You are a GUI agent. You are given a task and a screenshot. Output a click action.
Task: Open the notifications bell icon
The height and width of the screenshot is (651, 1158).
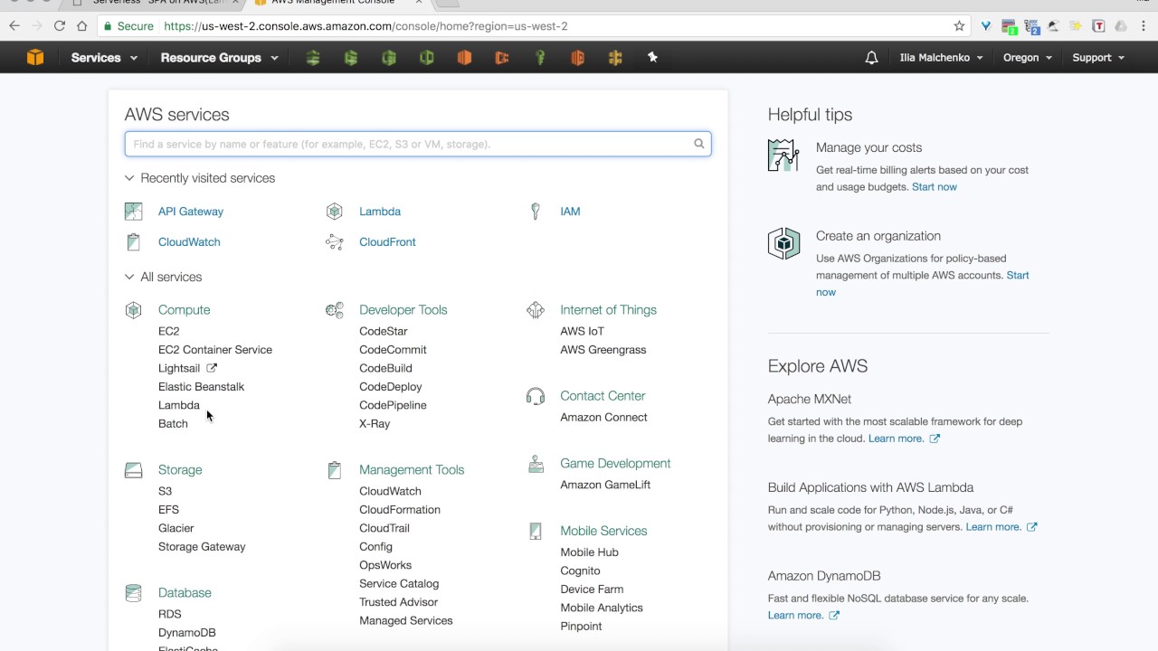tap(871, 58)
